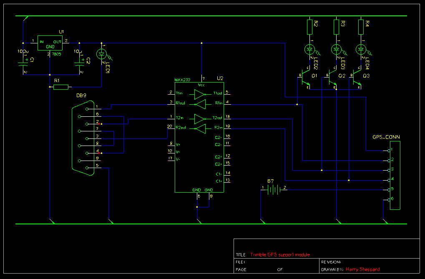
Task: Click the LED2 diode symbol
Action: (x=309, y=50)
